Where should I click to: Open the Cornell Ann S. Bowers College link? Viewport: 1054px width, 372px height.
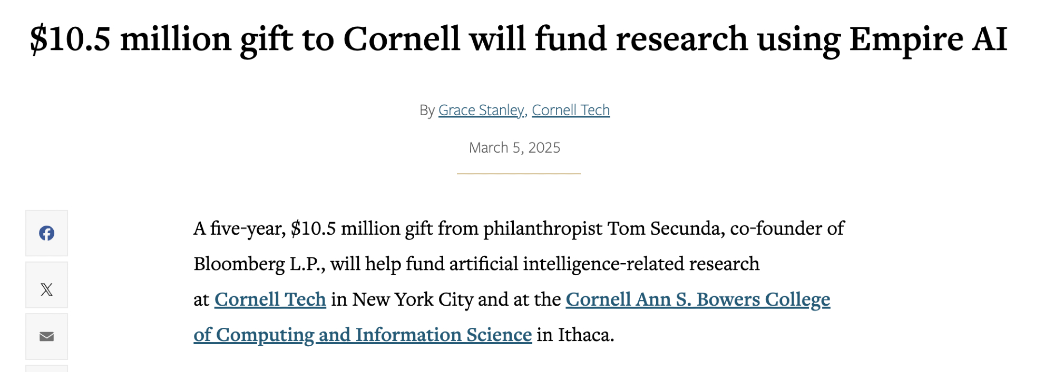pos(698,299)
